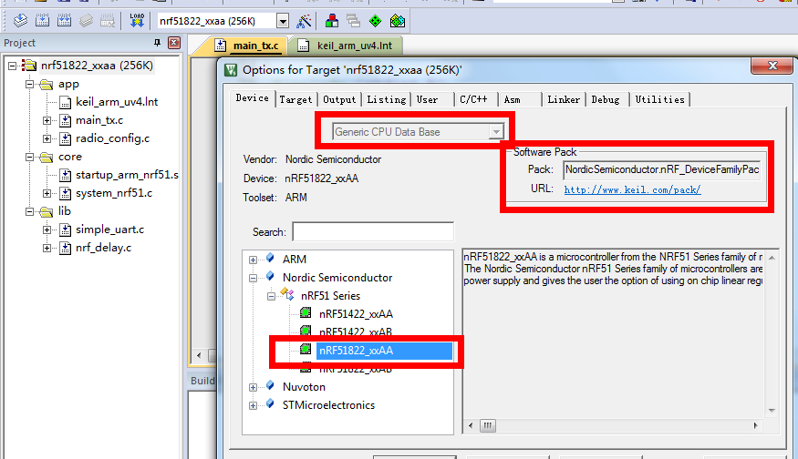This screenshot has height=459, width=798.
Task: Open Manage Run-Time Environment green diamond icon
Action: tap(375, 21)
